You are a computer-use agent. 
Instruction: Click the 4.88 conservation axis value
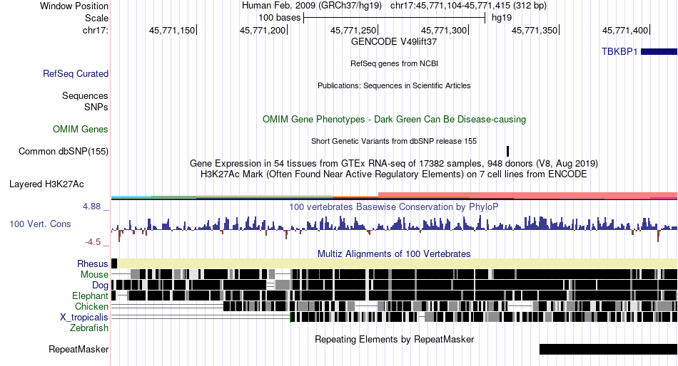tap(91, 206)
